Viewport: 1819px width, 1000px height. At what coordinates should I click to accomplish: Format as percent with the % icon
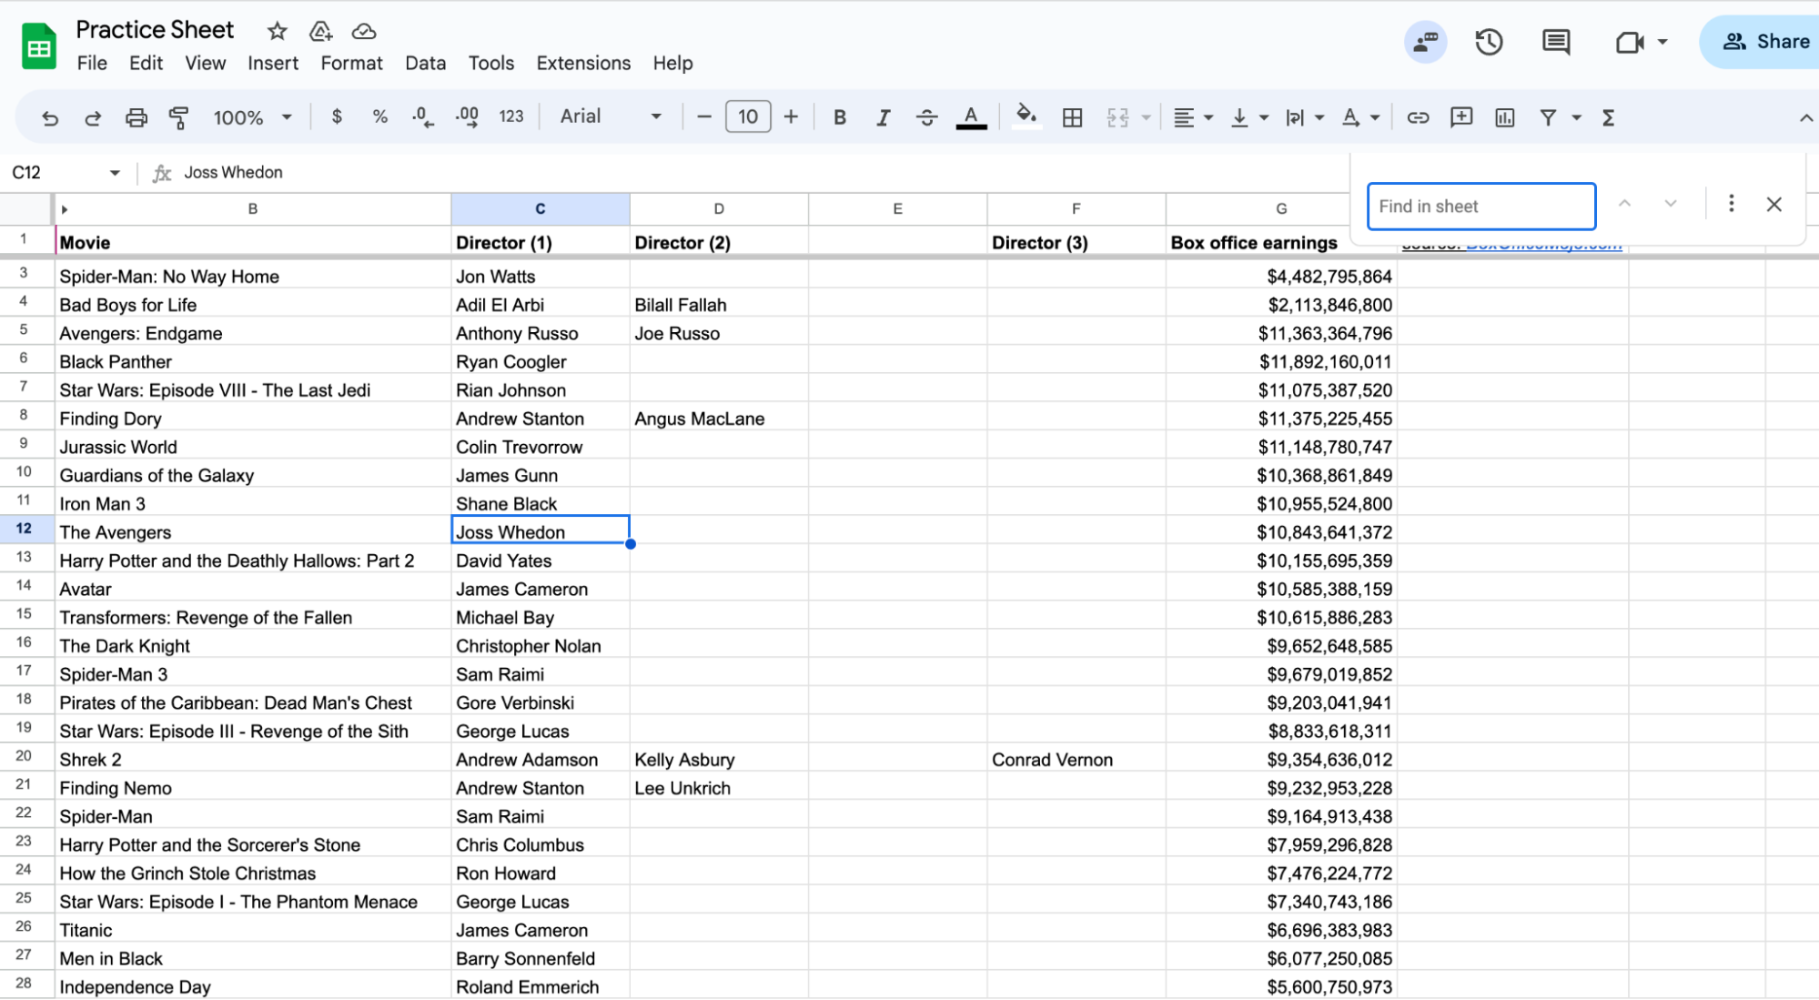coord(379,116)
